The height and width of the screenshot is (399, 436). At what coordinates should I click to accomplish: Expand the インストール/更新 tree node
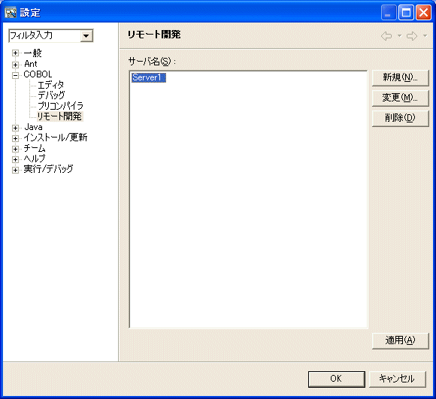[x=15, y=138]
